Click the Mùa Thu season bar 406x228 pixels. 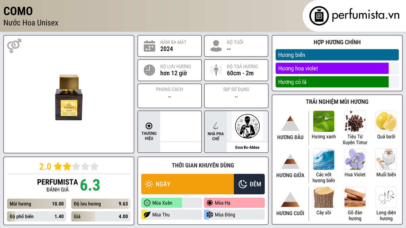(x=171, y=215)
